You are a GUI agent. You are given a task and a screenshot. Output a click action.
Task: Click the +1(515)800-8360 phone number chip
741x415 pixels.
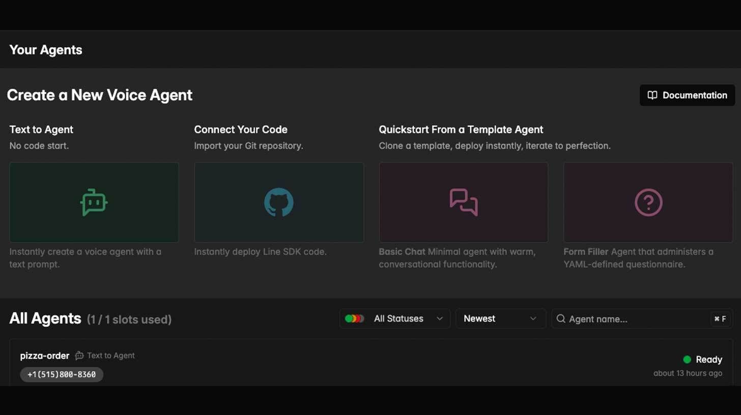click(61, 374)
